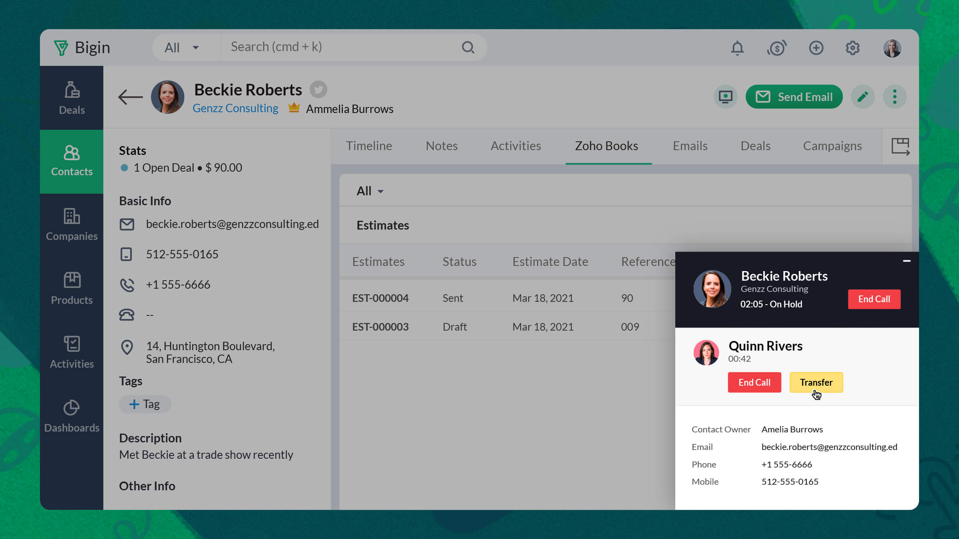Click the dollar coin icon in header

click(x=776, y=48)
